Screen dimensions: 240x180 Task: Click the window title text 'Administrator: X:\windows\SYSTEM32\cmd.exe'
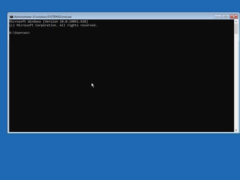click(x=43, y=17)
